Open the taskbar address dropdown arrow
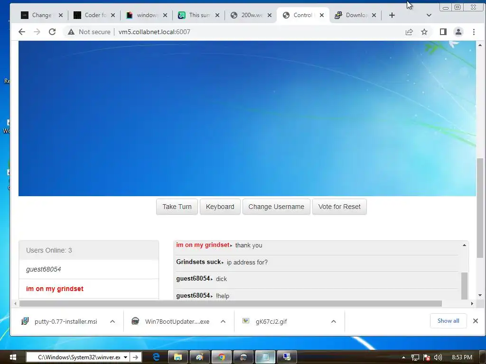 coord(125,357)
